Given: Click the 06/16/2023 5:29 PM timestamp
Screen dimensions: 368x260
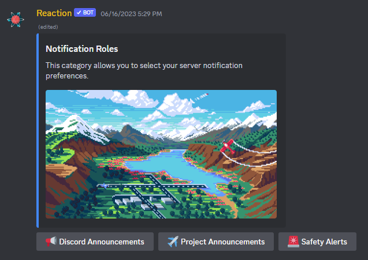Looking at the screenshot, I should 131,14.
